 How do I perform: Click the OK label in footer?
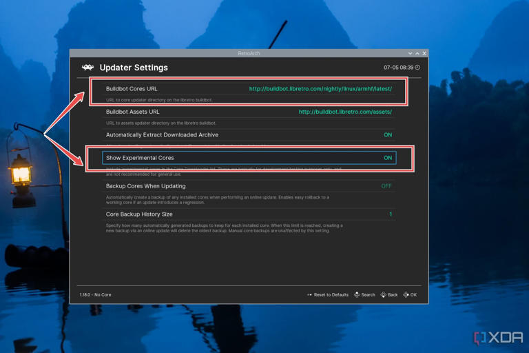coord(413,295)
